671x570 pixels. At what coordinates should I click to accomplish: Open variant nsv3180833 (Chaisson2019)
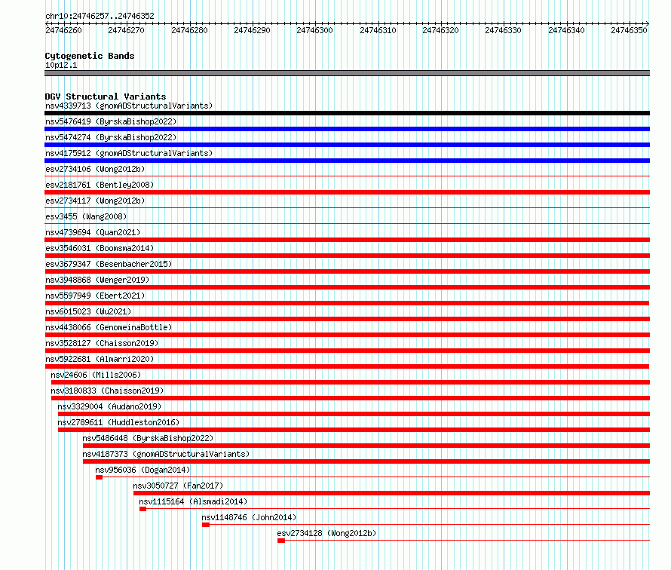[107, 391]
